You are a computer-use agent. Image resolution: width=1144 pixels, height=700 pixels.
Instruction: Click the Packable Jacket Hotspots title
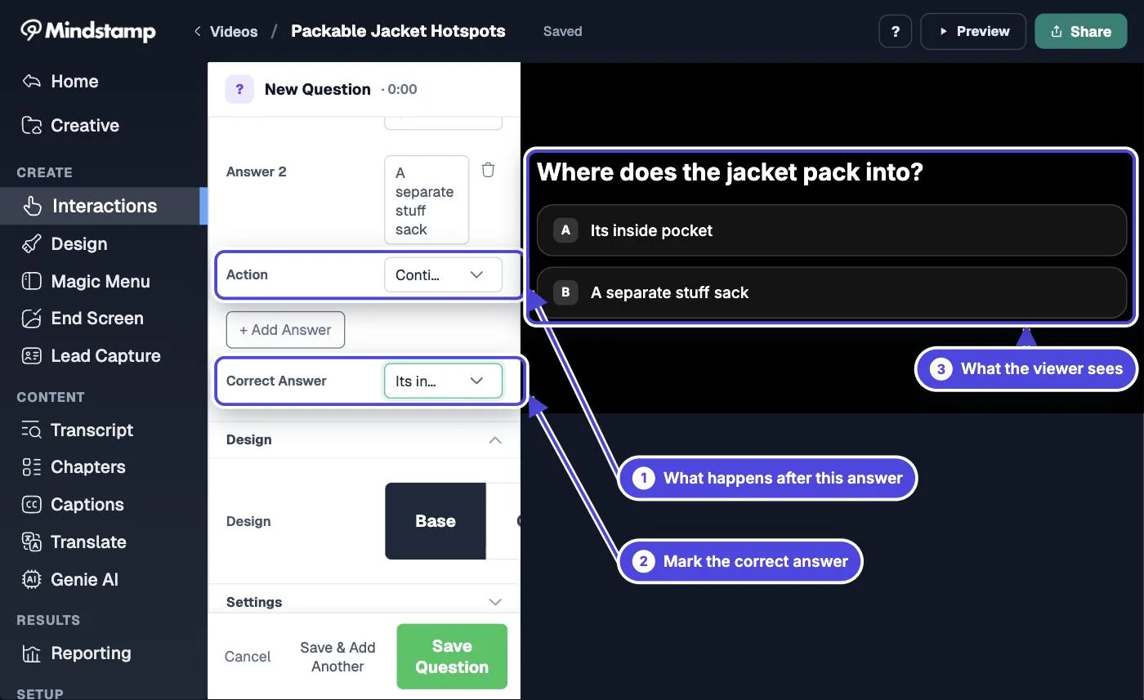pos(398,32)
